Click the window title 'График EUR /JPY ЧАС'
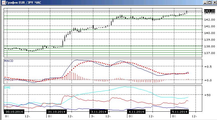This screenshot has height=120, width=217. click(x=24, y=3)
